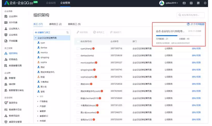Image resolution: width=212 pixels, height=126 pixels.
Task: Open 资料/权限 link for cyan(zhang)
Action: click(x=196, y=49)
